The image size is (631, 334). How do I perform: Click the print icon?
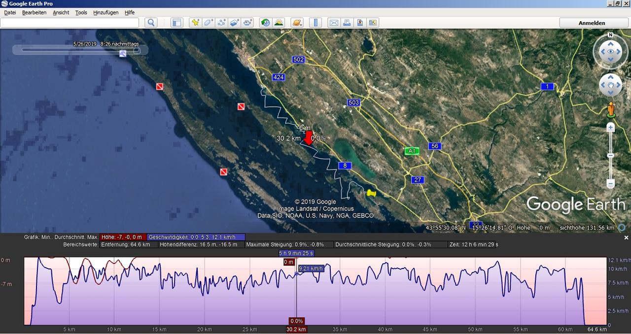347,23
